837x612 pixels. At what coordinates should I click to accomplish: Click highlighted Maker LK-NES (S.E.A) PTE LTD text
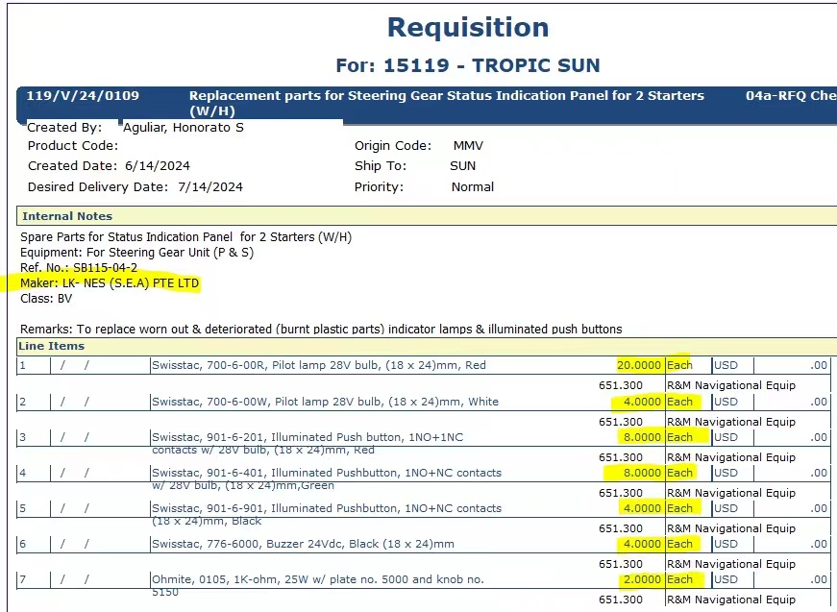pos(111,283)
